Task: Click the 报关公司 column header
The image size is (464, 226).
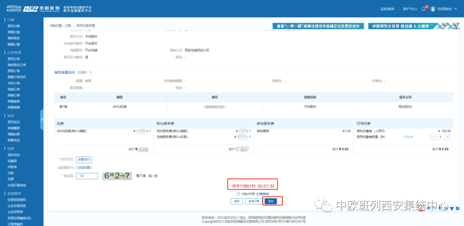Action: pos(406,97)
